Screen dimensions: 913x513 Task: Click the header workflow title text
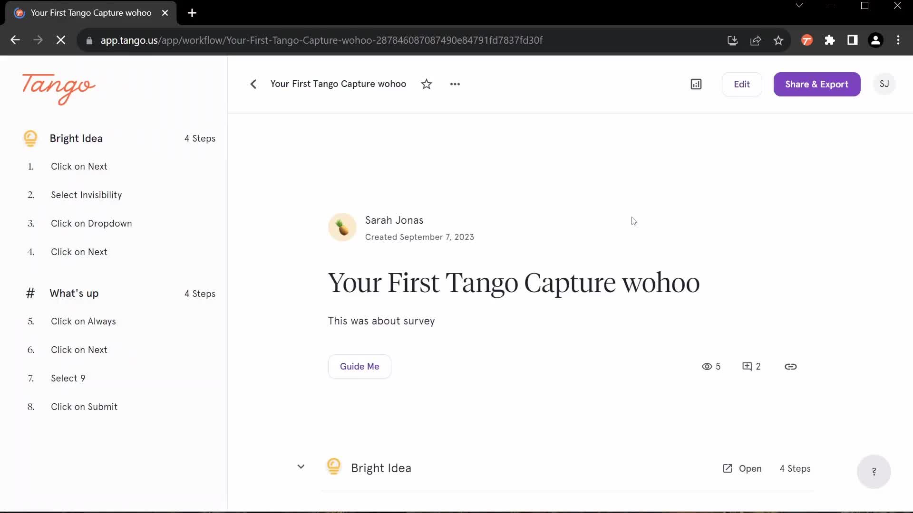338,84
